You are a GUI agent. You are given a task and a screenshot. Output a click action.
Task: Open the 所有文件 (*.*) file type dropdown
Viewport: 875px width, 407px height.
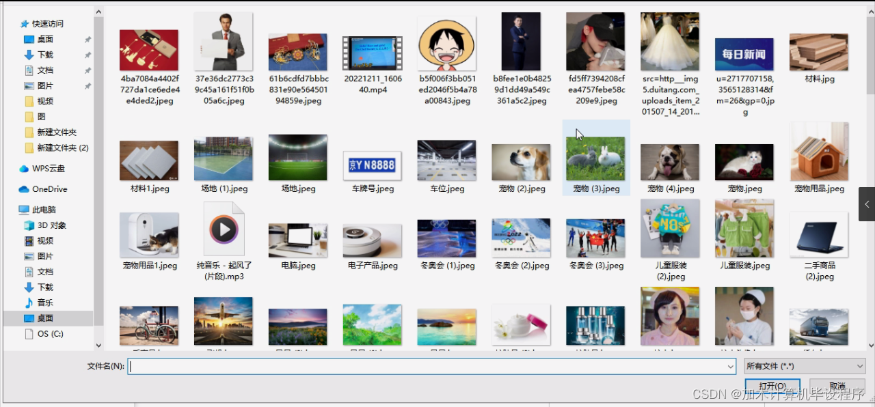(x=804, y=367)
